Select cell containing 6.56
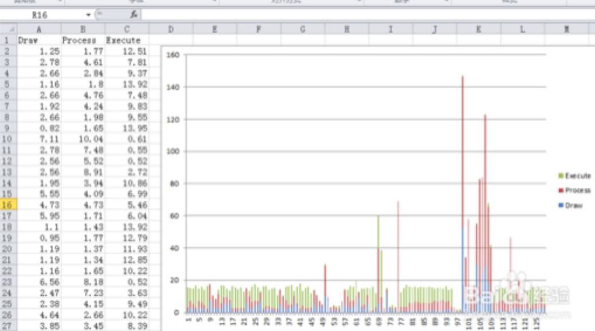595x331 pixels. (39, 282)
